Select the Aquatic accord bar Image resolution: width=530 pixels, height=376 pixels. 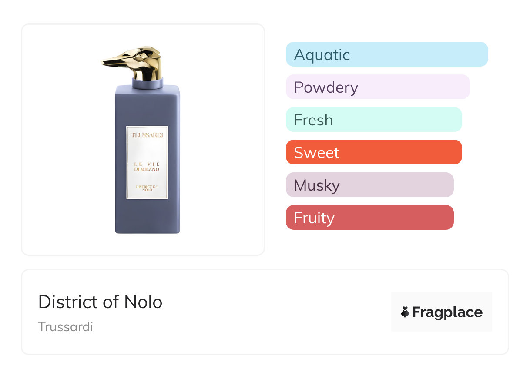tap(387, 54)
